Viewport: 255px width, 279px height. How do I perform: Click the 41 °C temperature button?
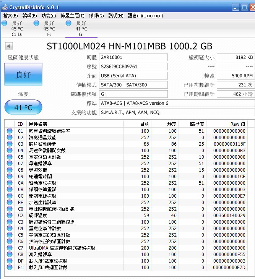point(23,107)
